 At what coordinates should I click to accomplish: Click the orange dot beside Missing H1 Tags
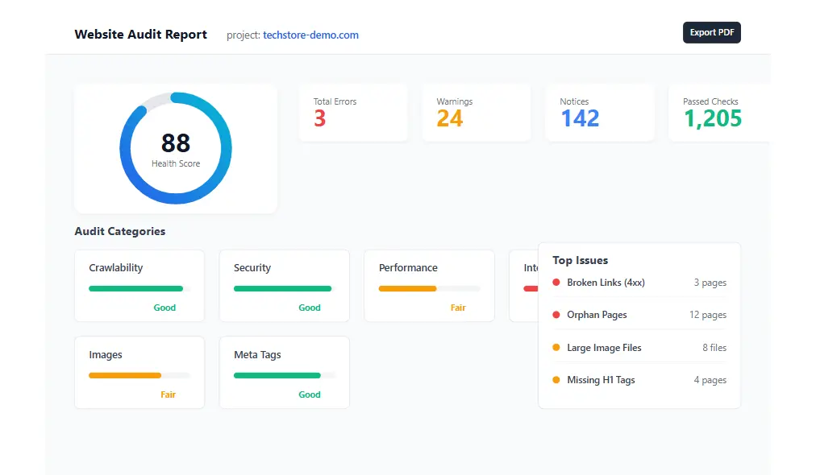tap(556, 380)
